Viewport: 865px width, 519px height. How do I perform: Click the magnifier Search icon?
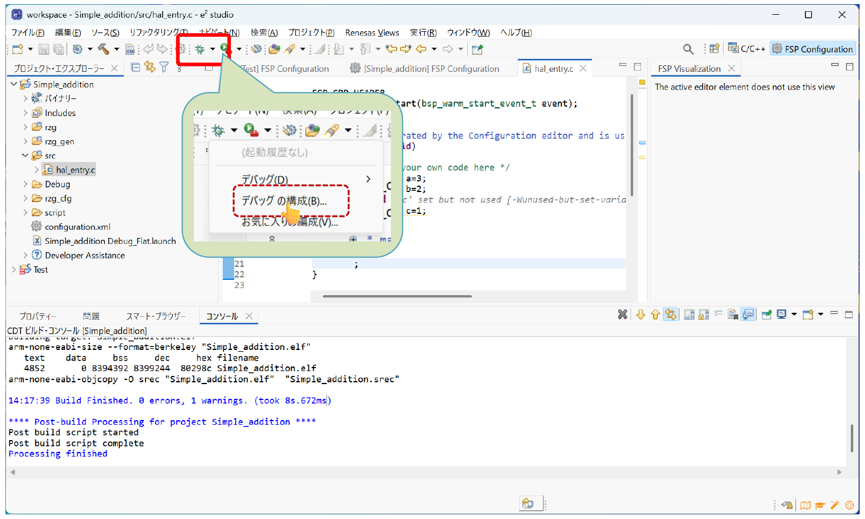click(x=688, y=49)
